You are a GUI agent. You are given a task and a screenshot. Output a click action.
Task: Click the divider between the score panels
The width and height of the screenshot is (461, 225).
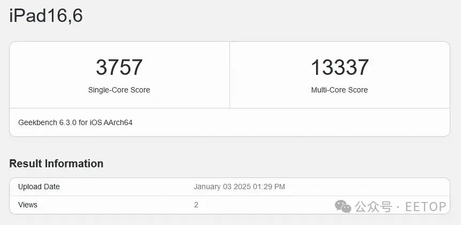229,75
